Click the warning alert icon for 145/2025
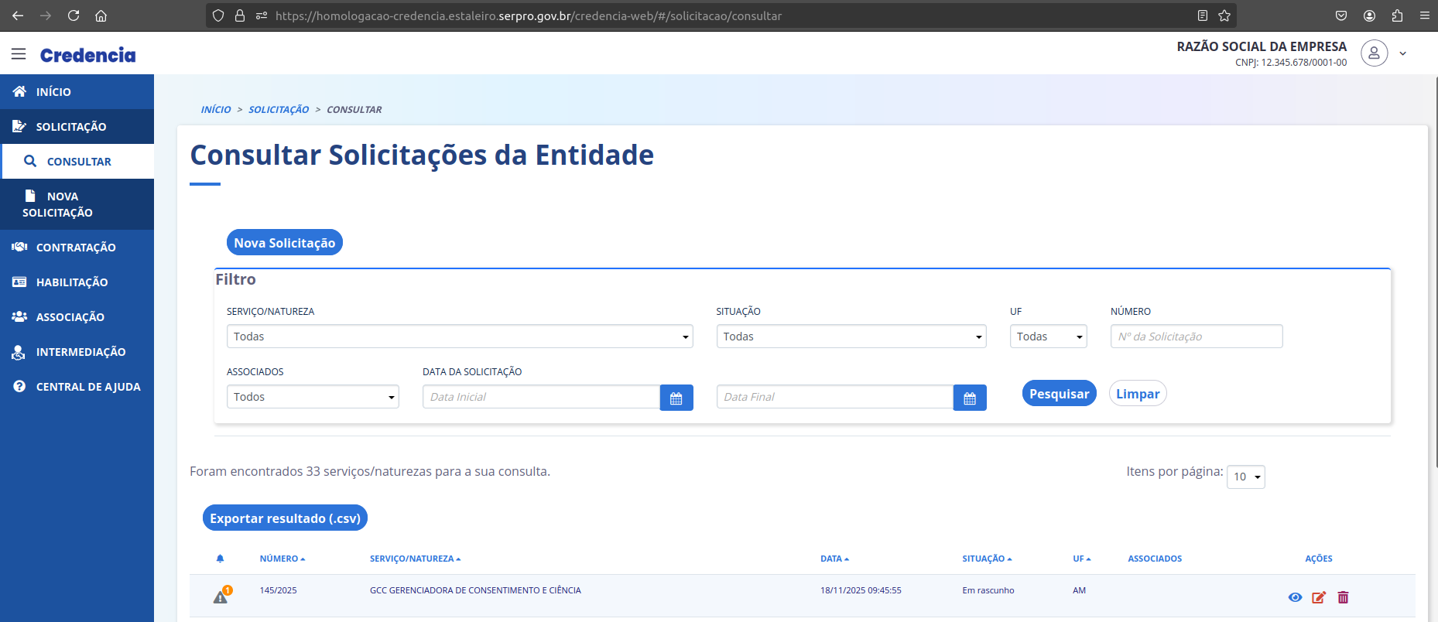This screenshot has height=622, width=1438. pyautogui.click(x=222, y=595)
